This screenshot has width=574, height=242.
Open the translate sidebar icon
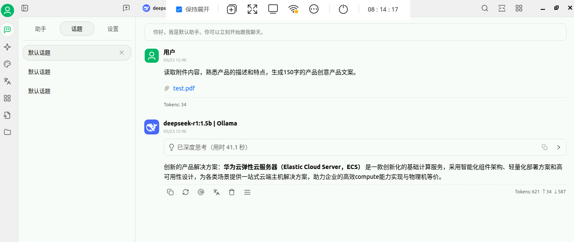(7, 81)
